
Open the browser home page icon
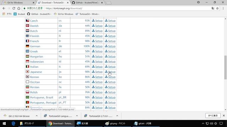[x=19, y=8]
